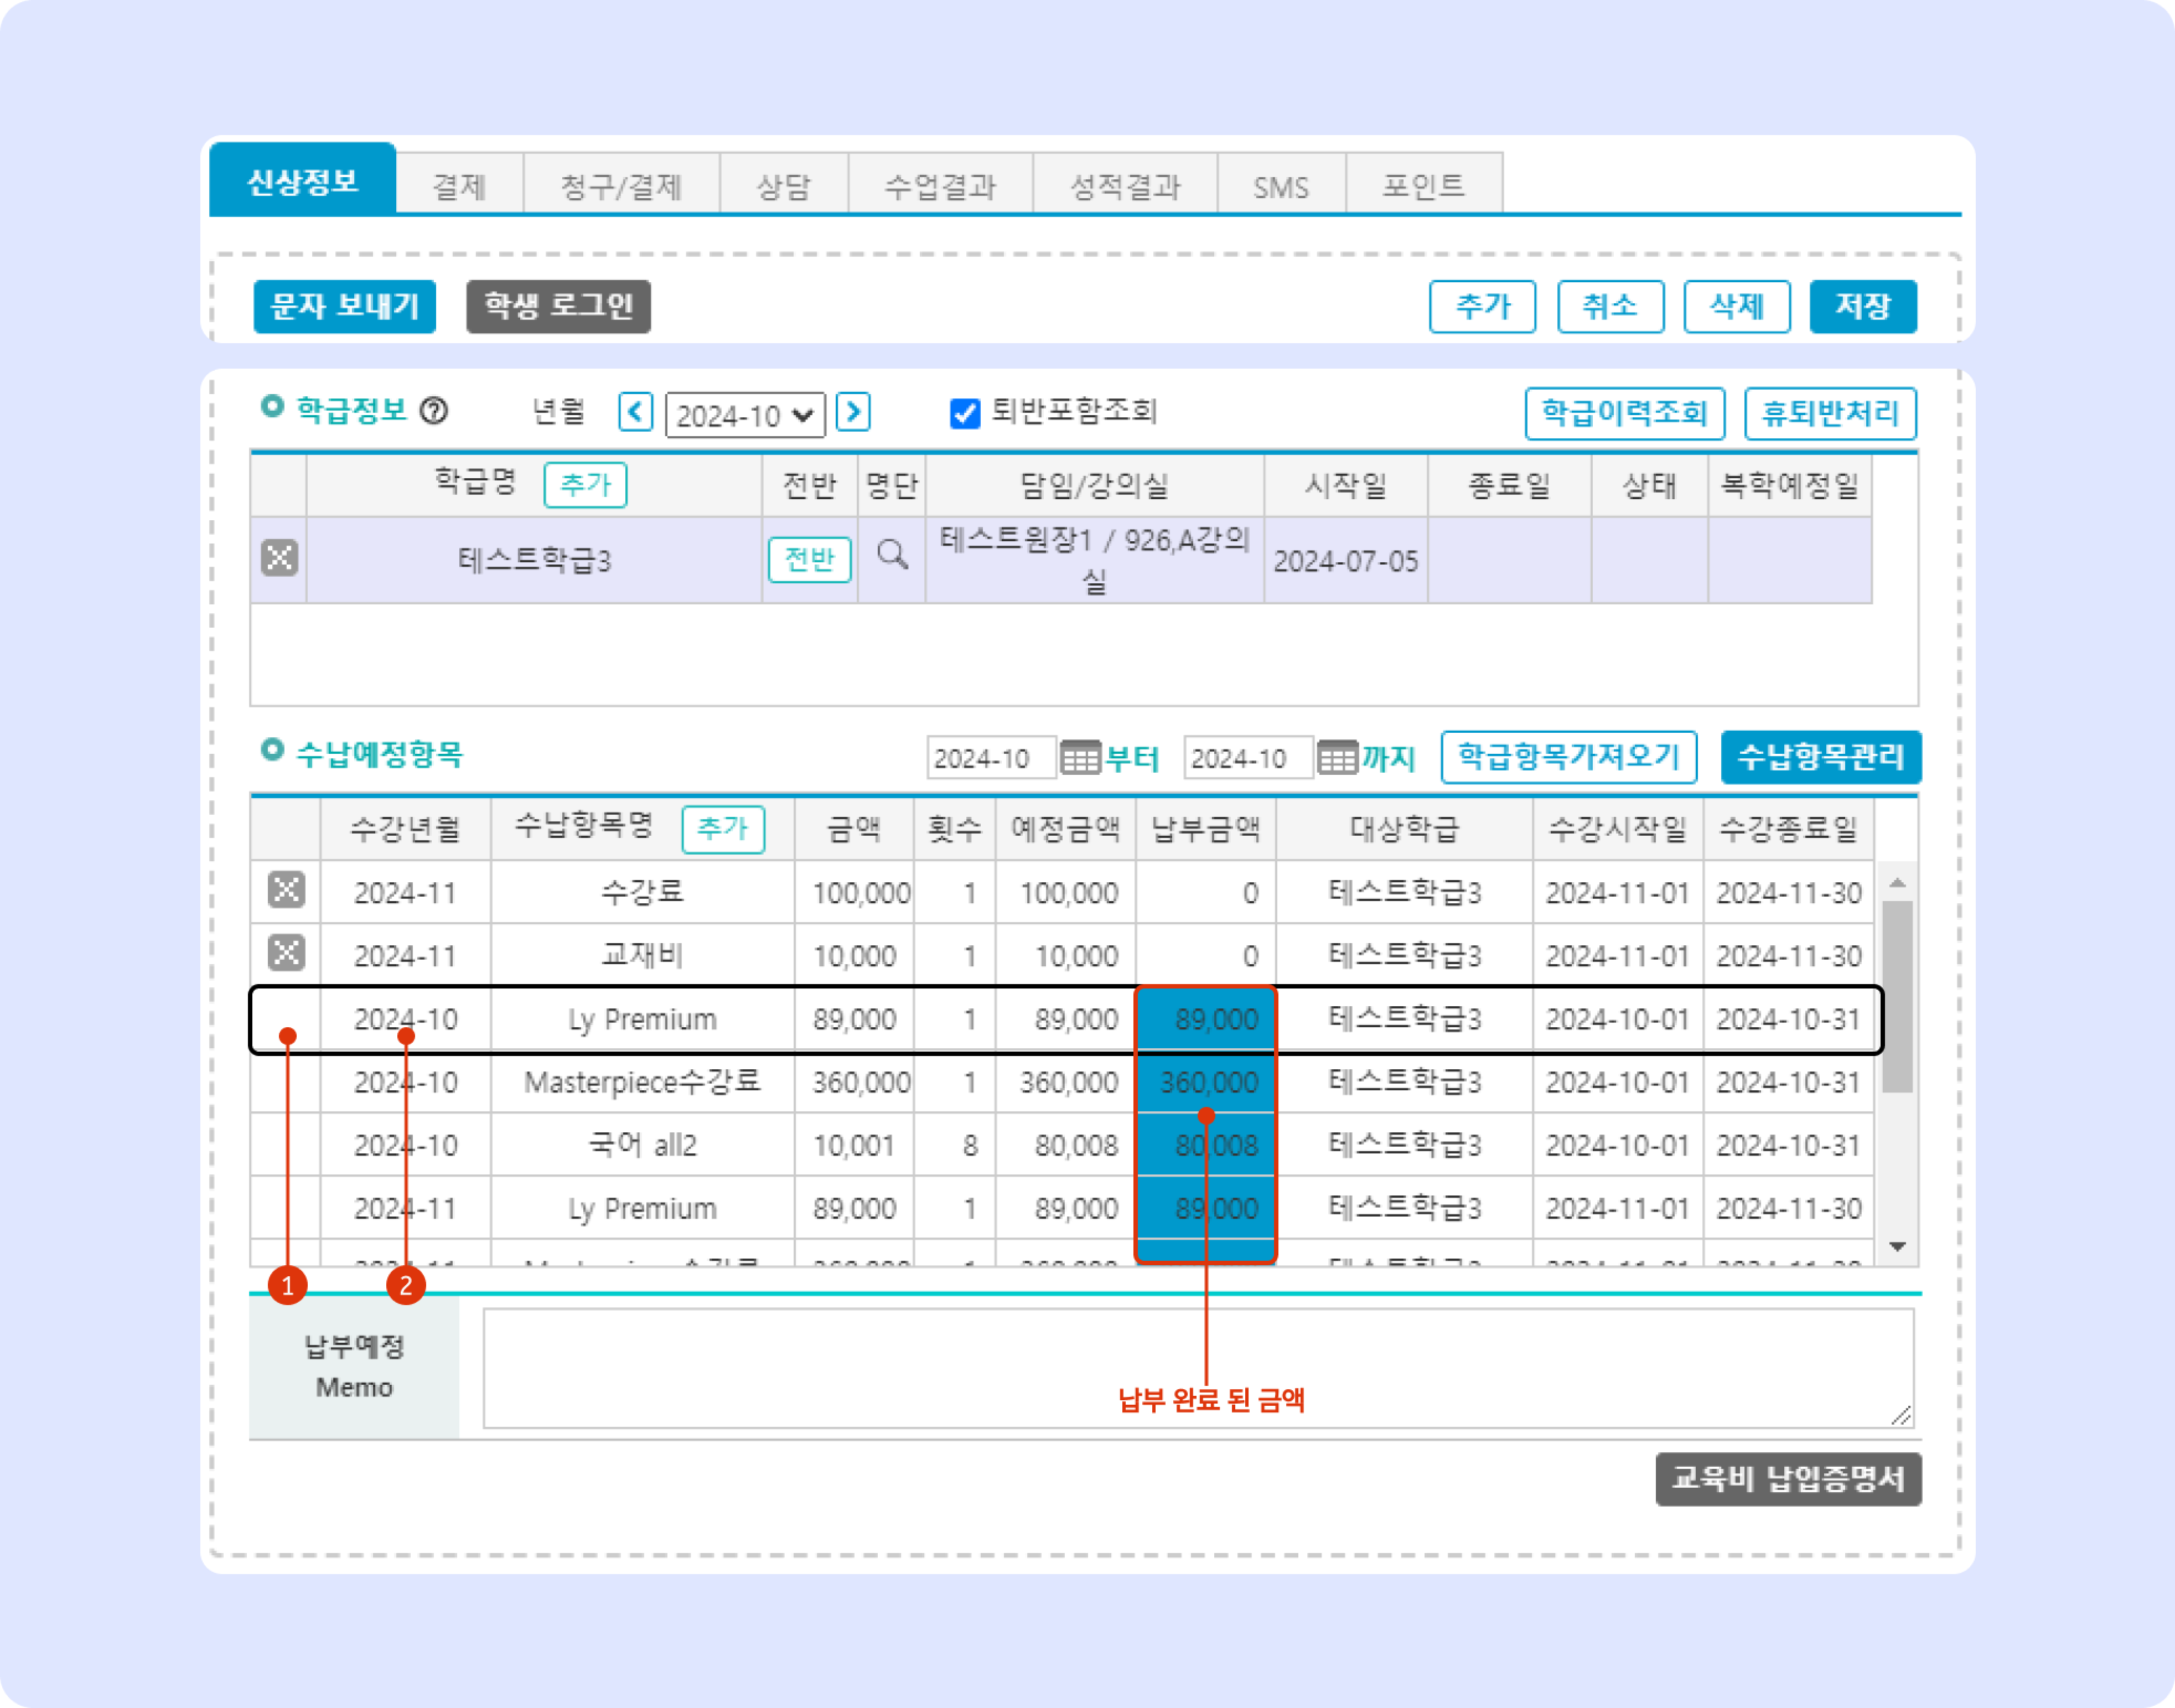
Task: Click 추가 button next to 수납항목명 header
Action: tap(722, 829)
